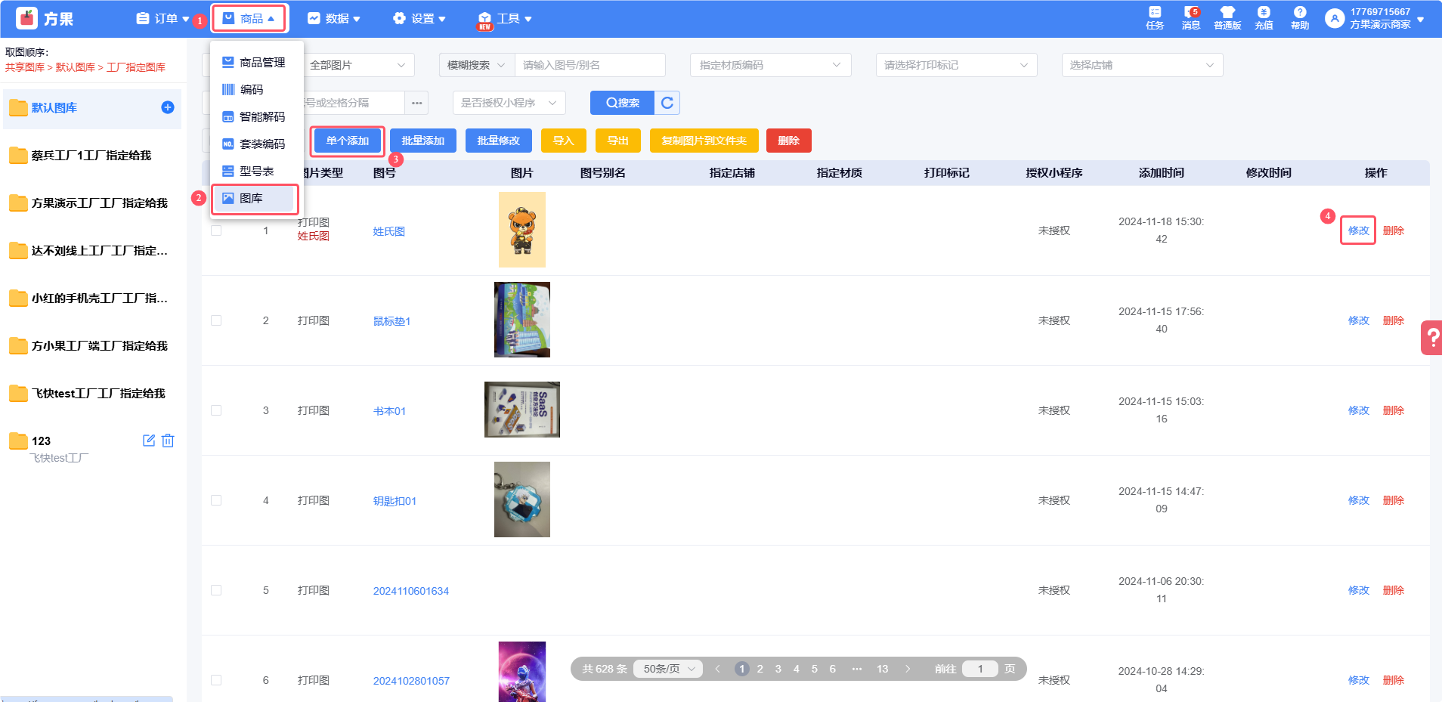Click the 批量添加 button
This screenshot has width=1442, height=702.
[423, 141]
